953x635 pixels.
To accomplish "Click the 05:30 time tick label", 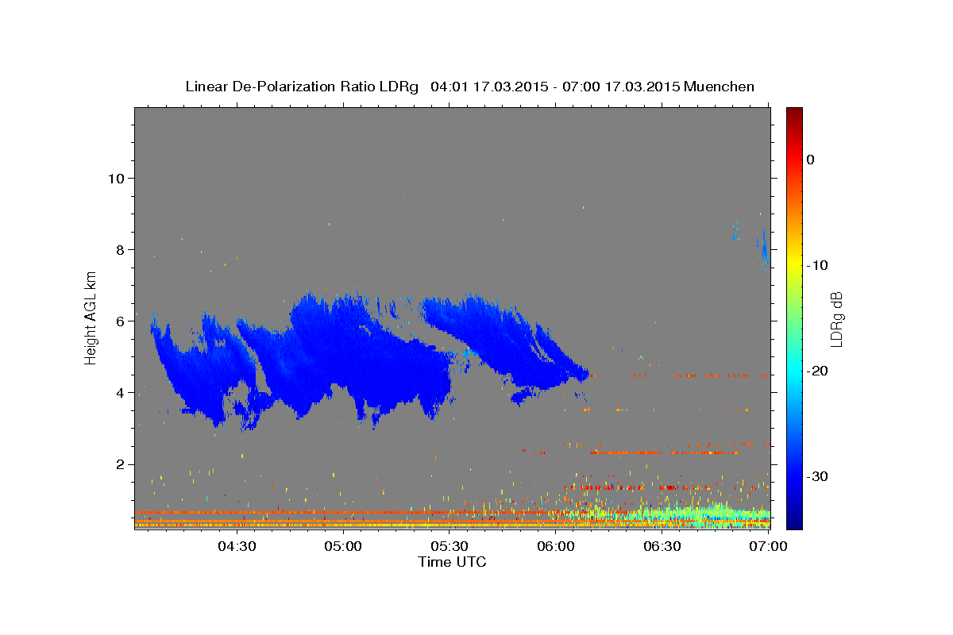I will coord(449,546).
